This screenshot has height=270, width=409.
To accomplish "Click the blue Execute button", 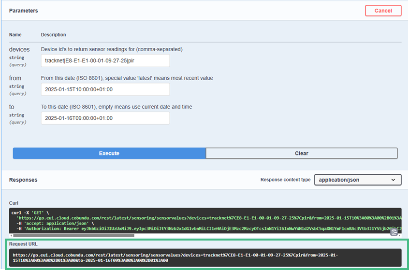I will click(x=109, y=153).
